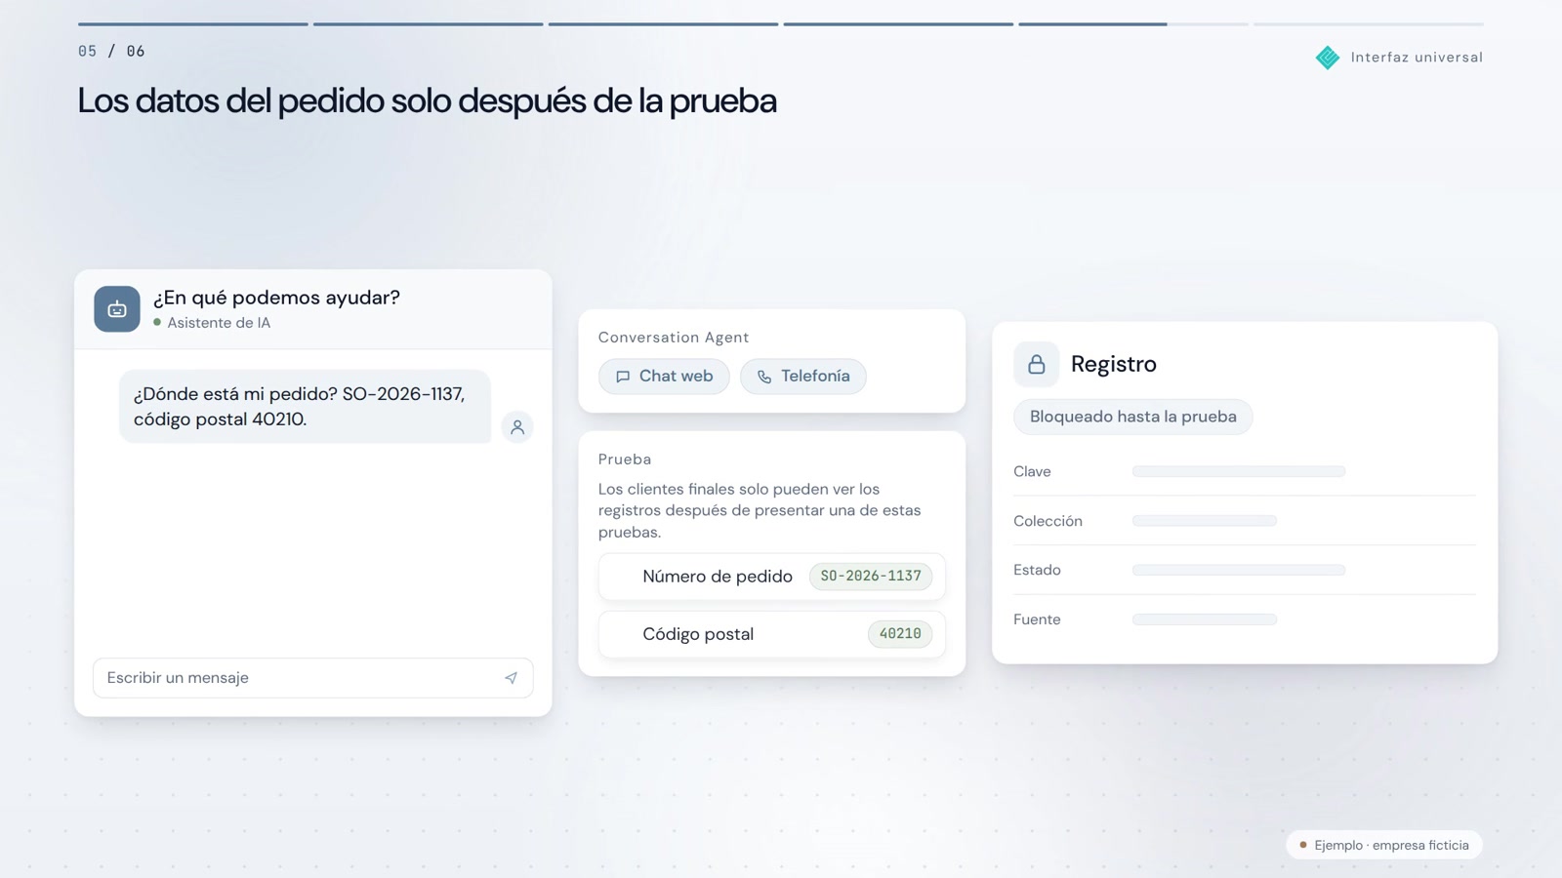Viewport: 1562px width, 878px height.
Task: Click the 40210 postal code tag
Action: point(900,634)
